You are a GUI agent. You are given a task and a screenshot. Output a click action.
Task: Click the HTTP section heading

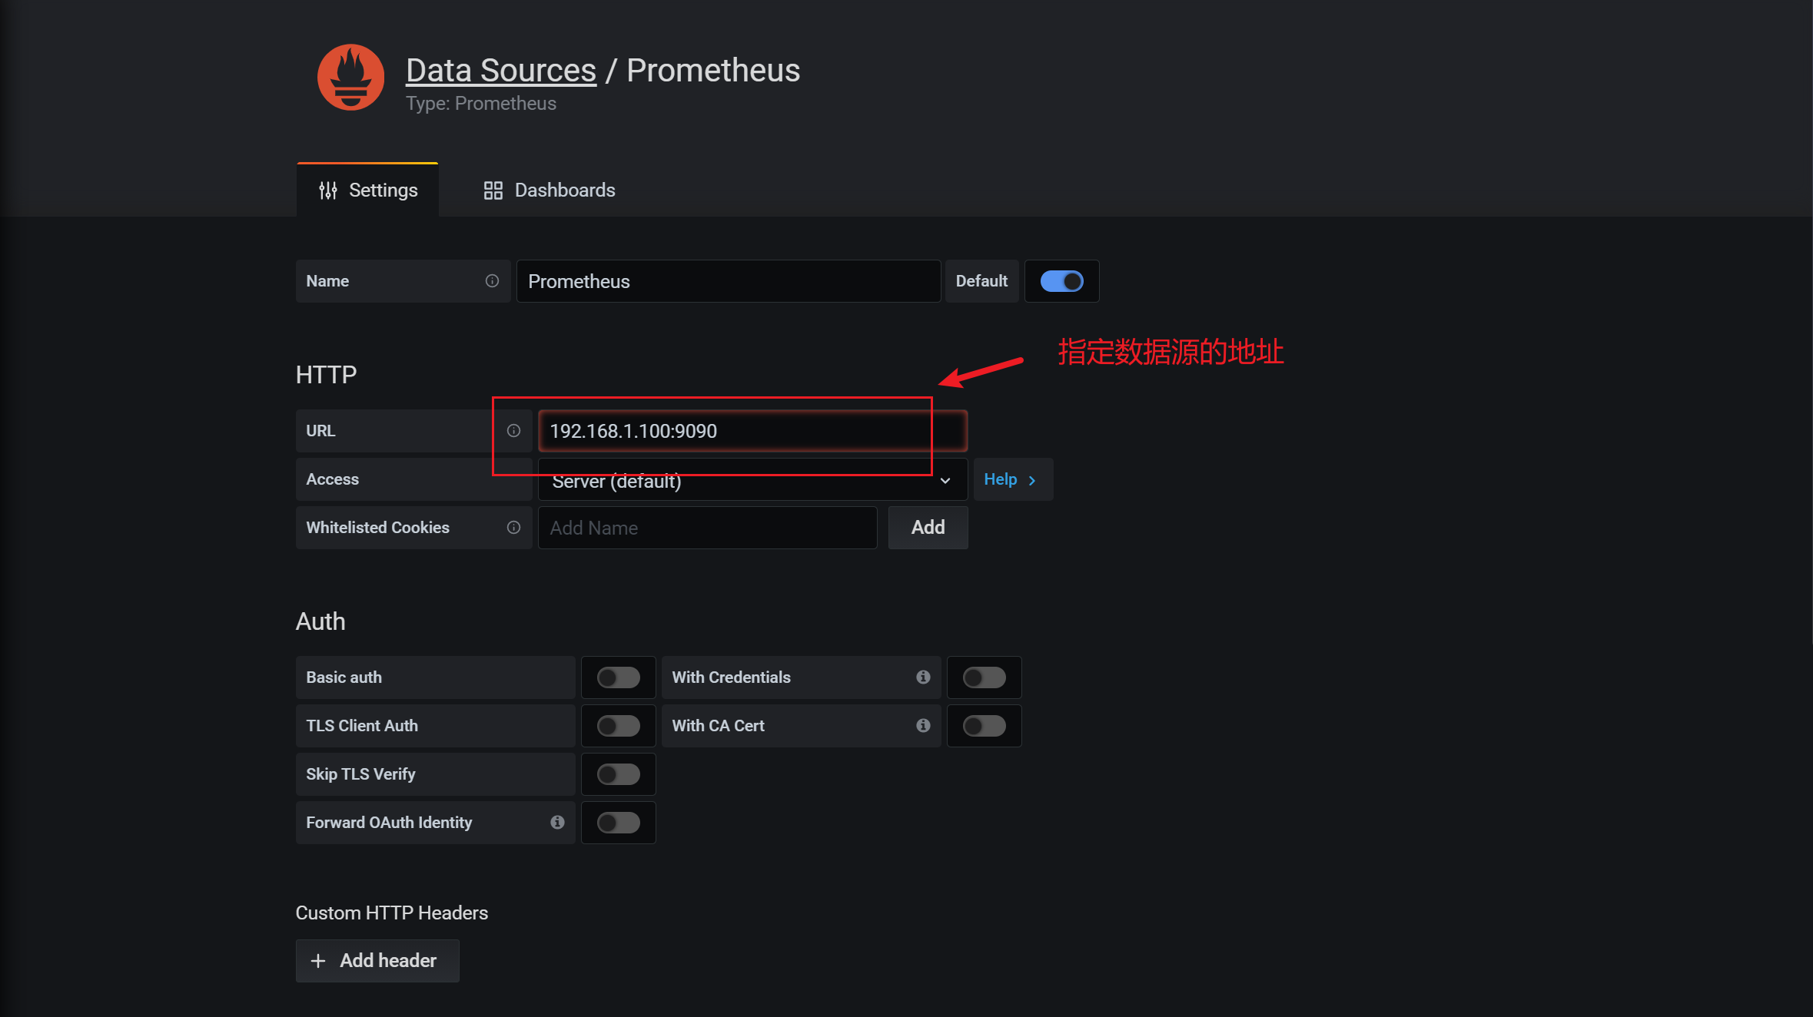click(x=327, y=375)
